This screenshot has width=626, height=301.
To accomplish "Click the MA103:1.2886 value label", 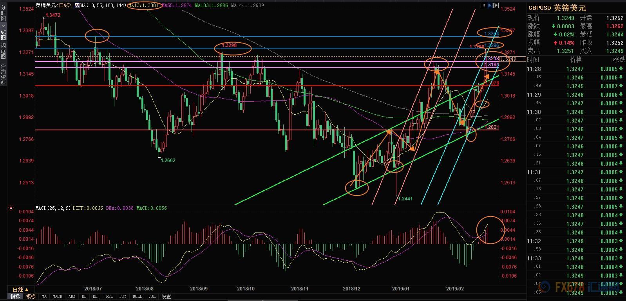I will (212, 5).
